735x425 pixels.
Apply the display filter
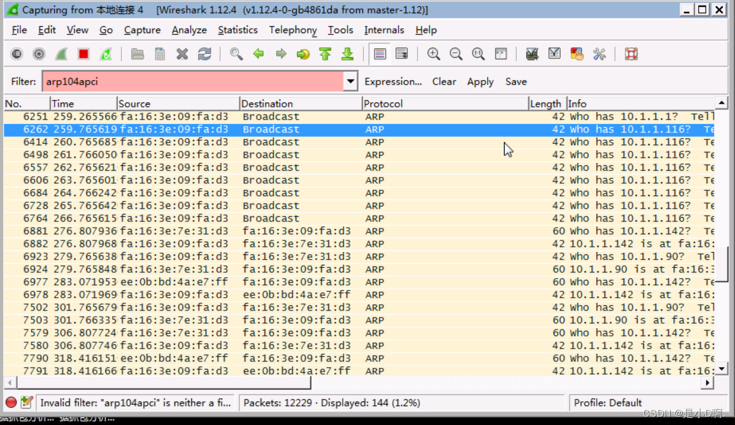480,81
